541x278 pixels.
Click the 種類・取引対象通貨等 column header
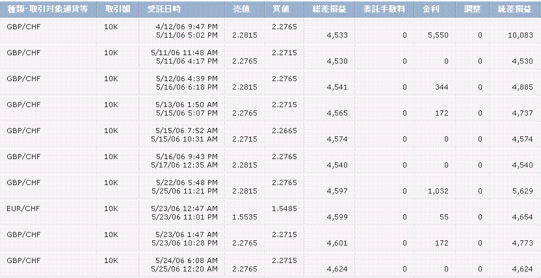[x=47, y=10]
